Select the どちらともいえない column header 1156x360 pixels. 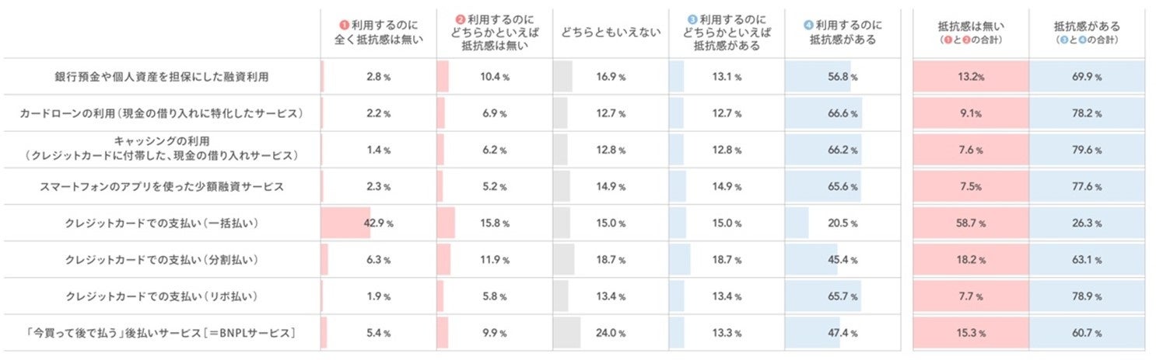pos(610,33)
